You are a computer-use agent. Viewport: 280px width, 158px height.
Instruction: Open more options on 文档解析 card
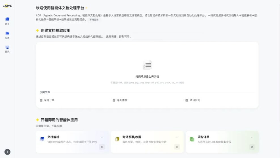pyautogui.click(x=102, y=137)
